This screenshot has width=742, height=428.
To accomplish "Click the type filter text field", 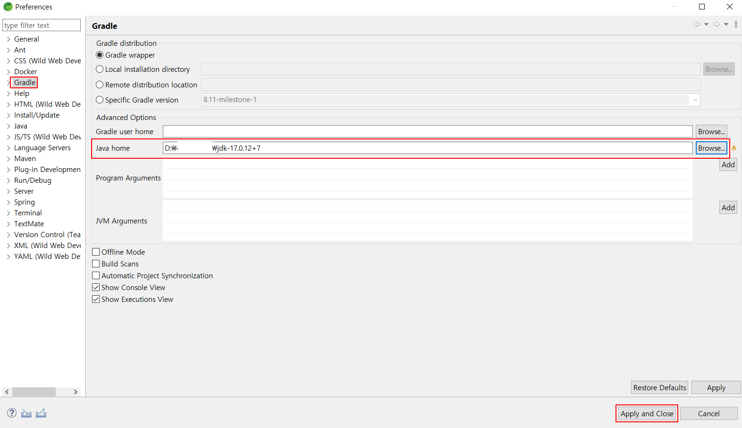I will (42, 25).
